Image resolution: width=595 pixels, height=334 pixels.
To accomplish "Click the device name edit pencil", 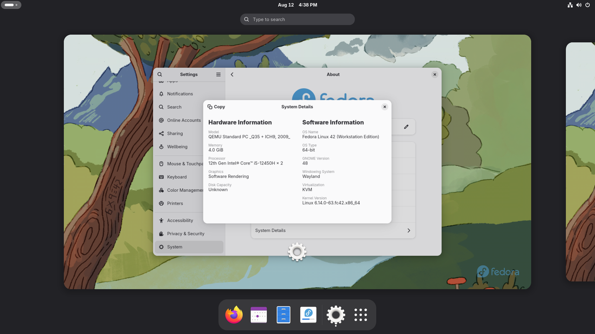I will (x=406, y=127).
